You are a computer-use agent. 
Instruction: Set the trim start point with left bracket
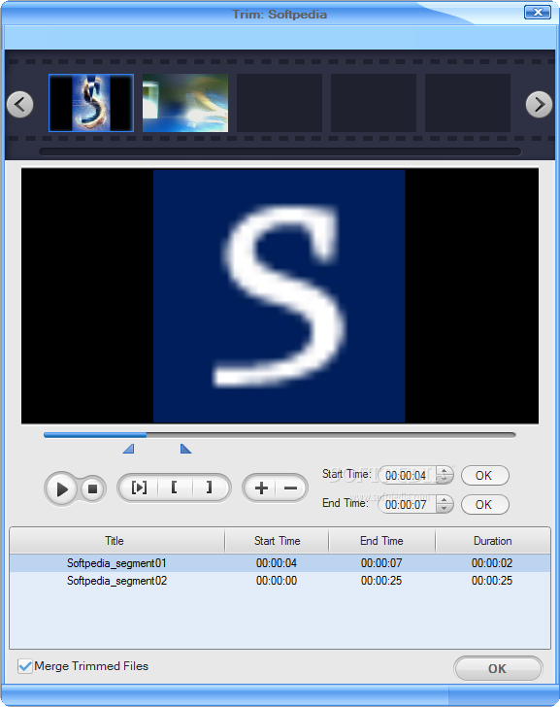pyautogui.click(x=175, y=488)
